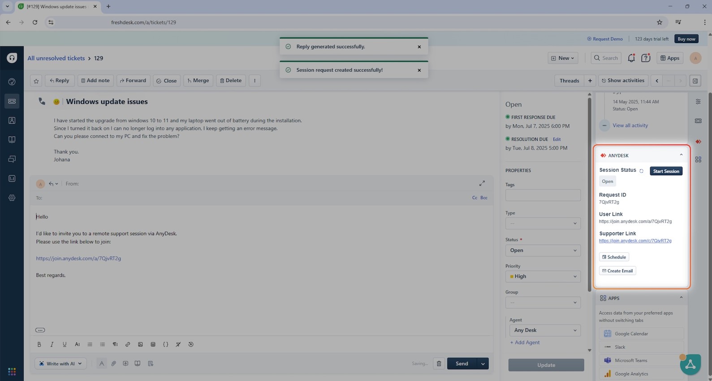Open the Group dropdown
The height and width of the screenshot is (381, 712).
[543, 303]
